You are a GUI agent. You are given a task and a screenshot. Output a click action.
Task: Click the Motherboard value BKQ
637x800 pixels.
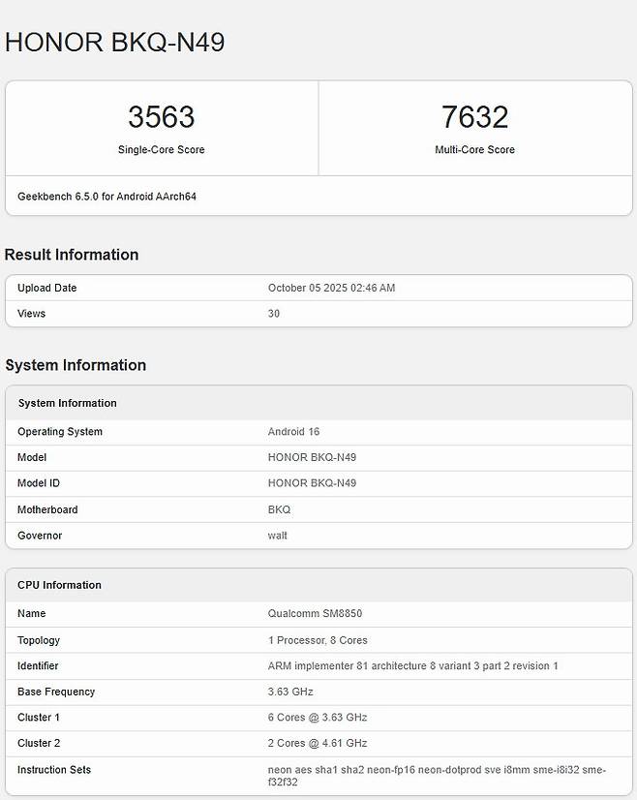point(279,509)
